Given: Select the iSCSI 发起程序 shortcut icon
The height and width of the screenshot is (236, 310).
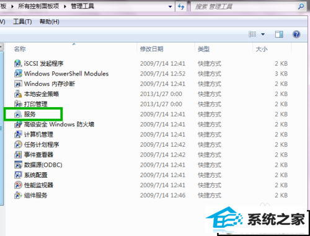Looking at the screenshot, I should [18, 63].
